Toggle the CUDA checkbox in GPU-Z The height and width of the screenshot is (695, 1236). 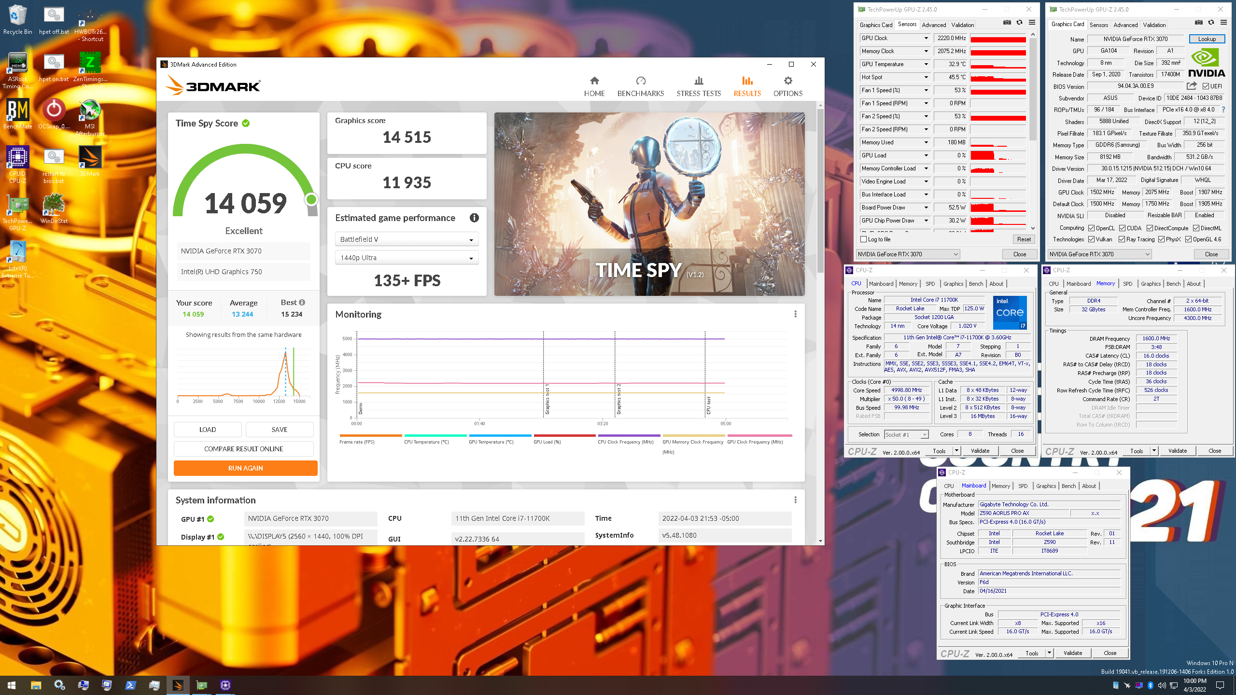click(1123, 228)
